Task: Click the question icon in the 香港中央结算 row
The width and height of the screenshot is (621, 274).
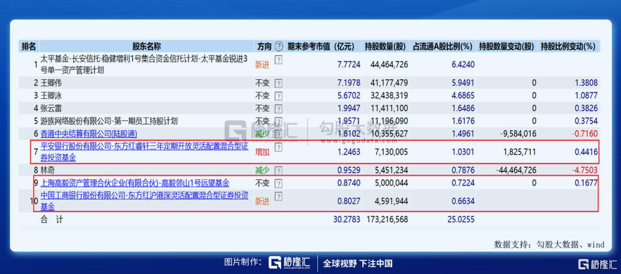Action: 278,134
